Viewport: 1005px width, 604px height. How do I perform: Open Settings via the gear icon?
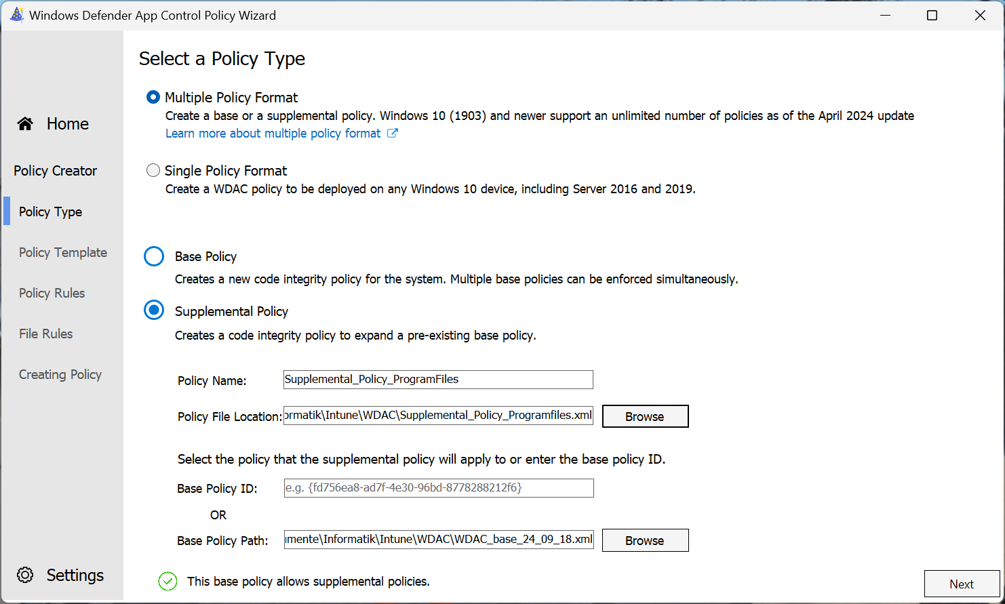pyautogui.click(x=25, y=575)
